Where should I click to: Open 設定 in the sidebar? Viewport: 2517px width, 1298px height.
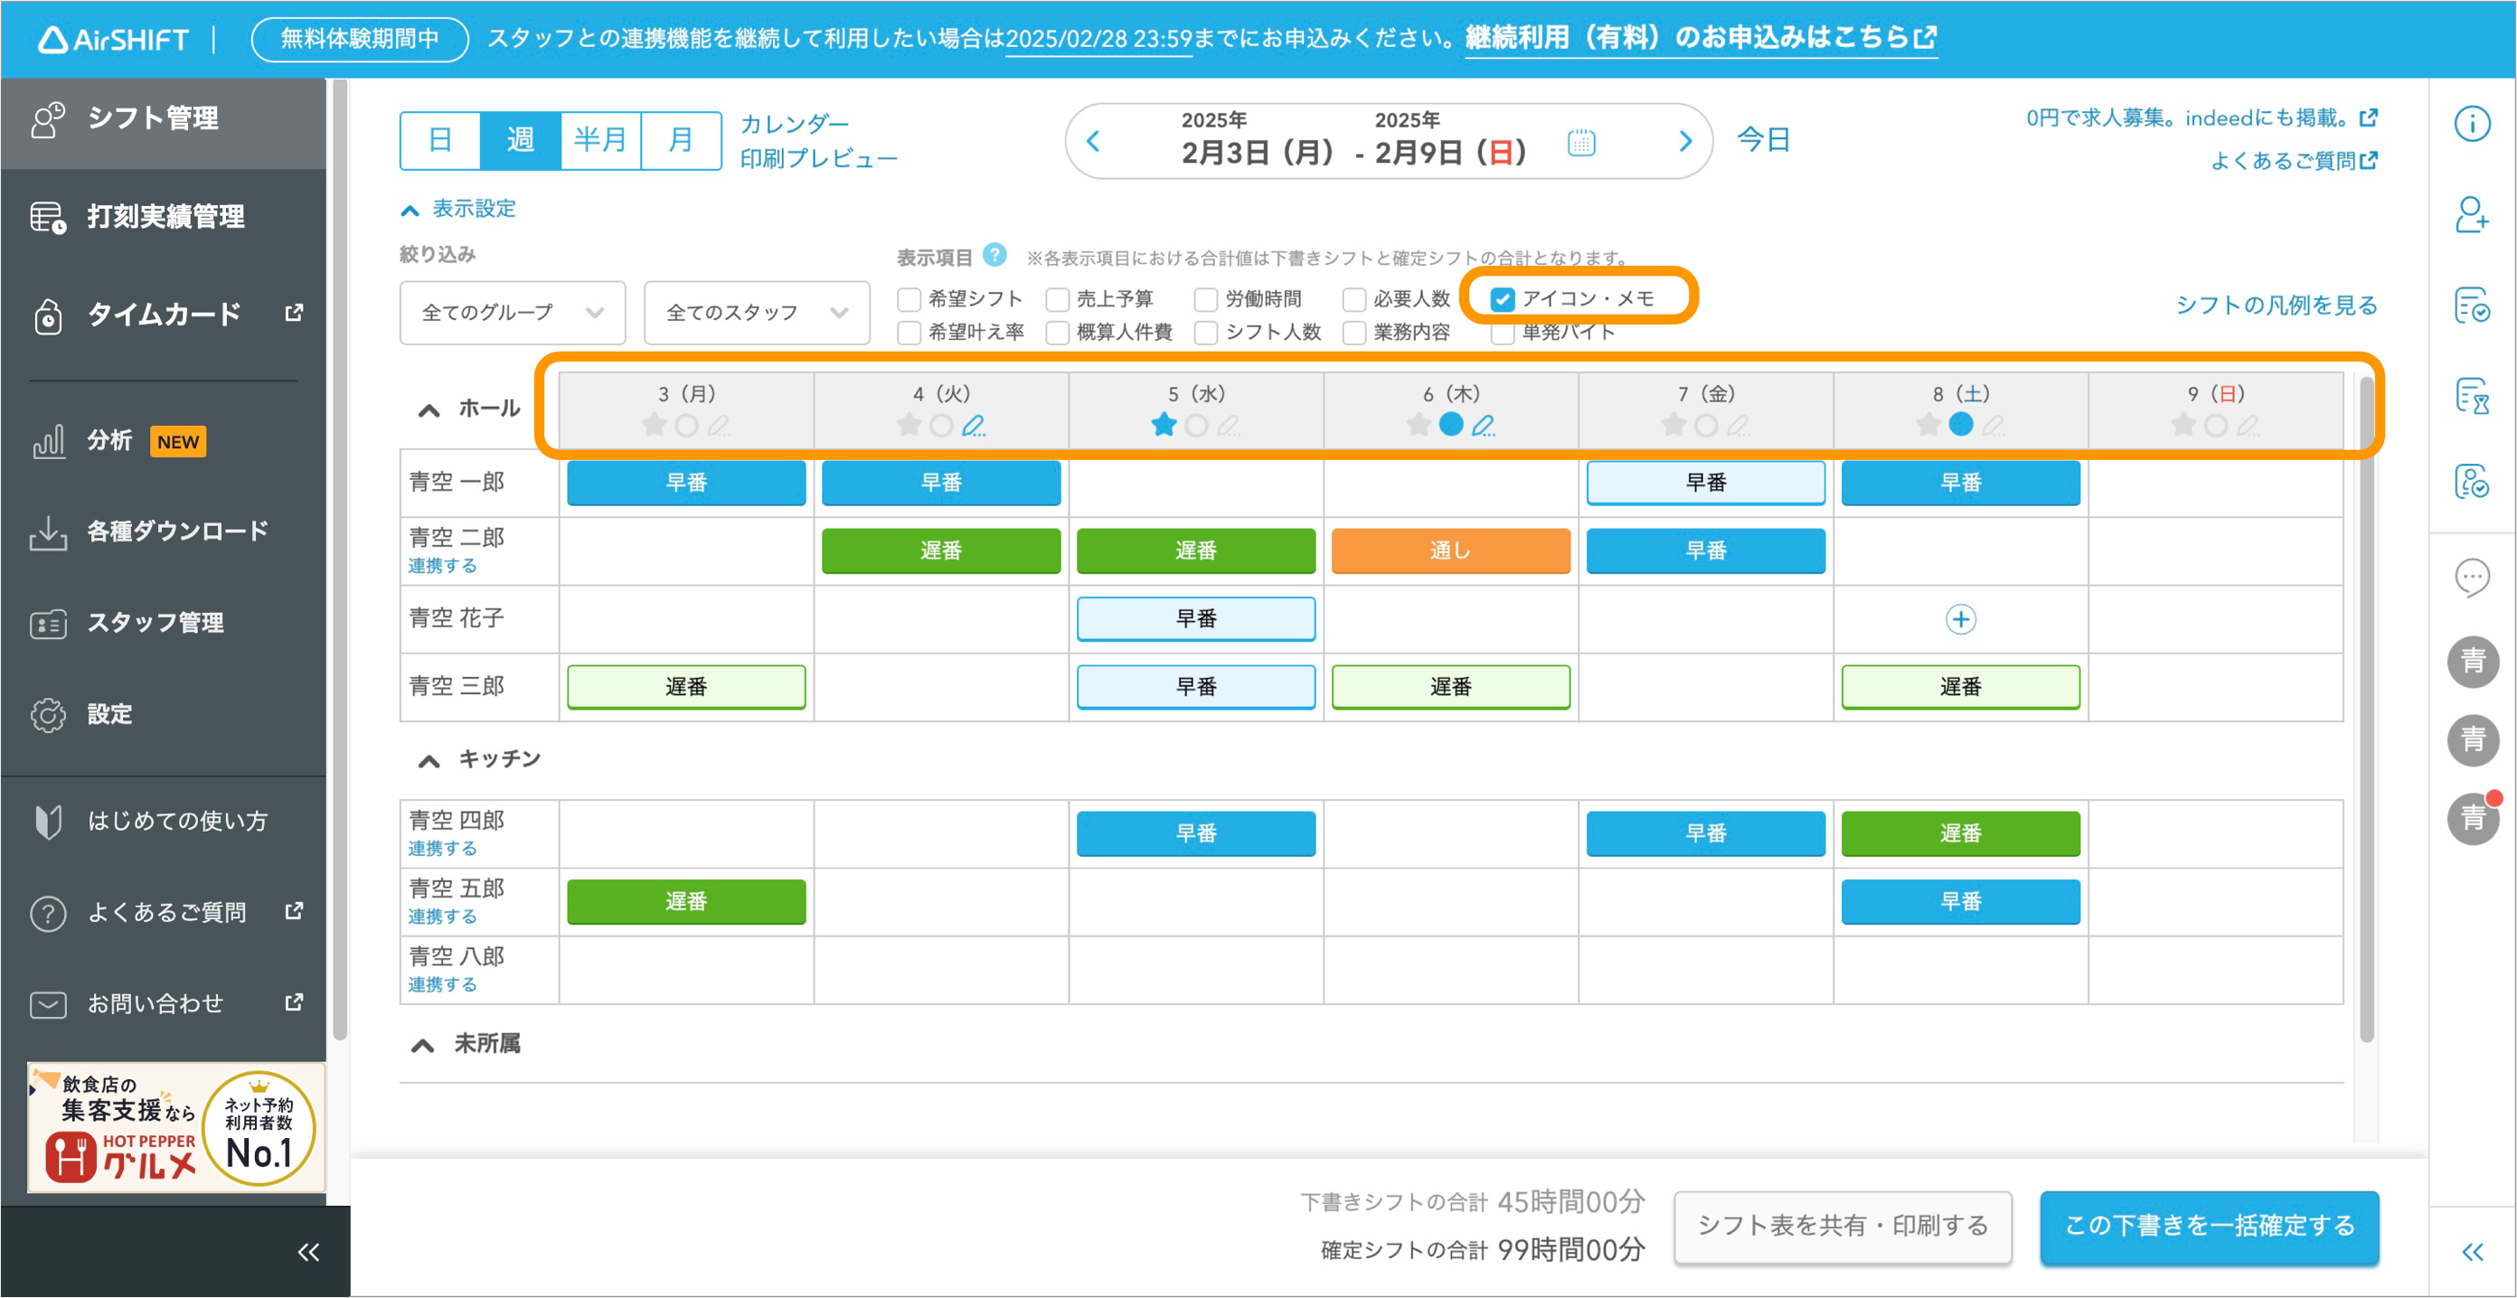pyautogui.click(x=163, y=715)
